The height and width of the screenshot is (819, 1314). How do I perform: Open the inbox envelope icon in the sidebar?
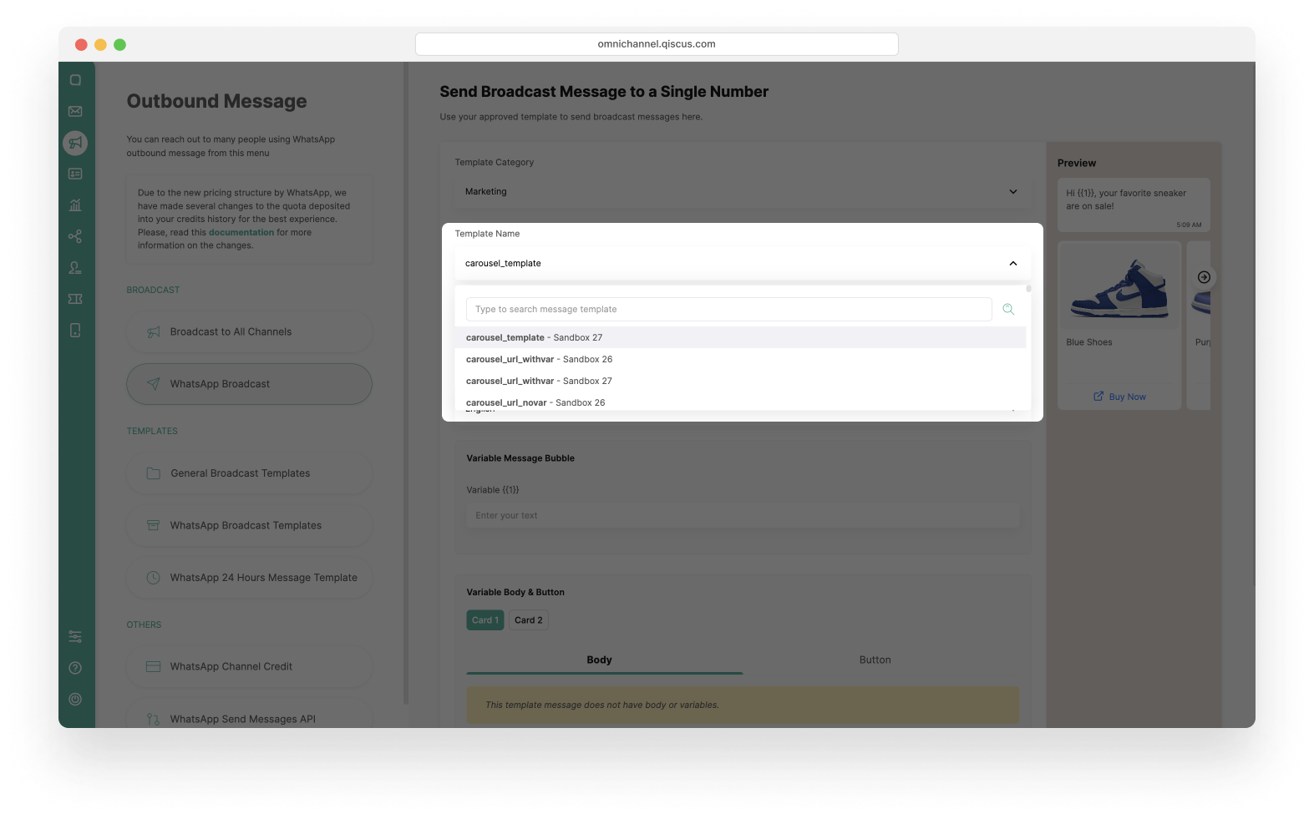point(75,111)
